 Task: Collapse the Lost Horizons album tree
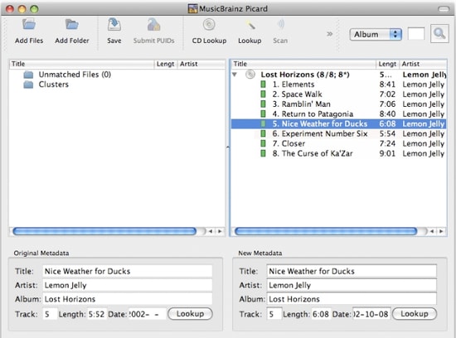[235, 75]
